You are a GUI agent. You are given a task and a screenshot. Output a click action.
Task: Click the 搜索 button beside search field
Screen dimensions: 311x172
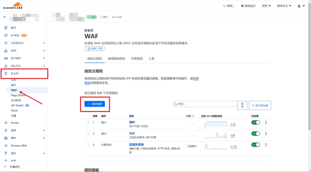242,106
